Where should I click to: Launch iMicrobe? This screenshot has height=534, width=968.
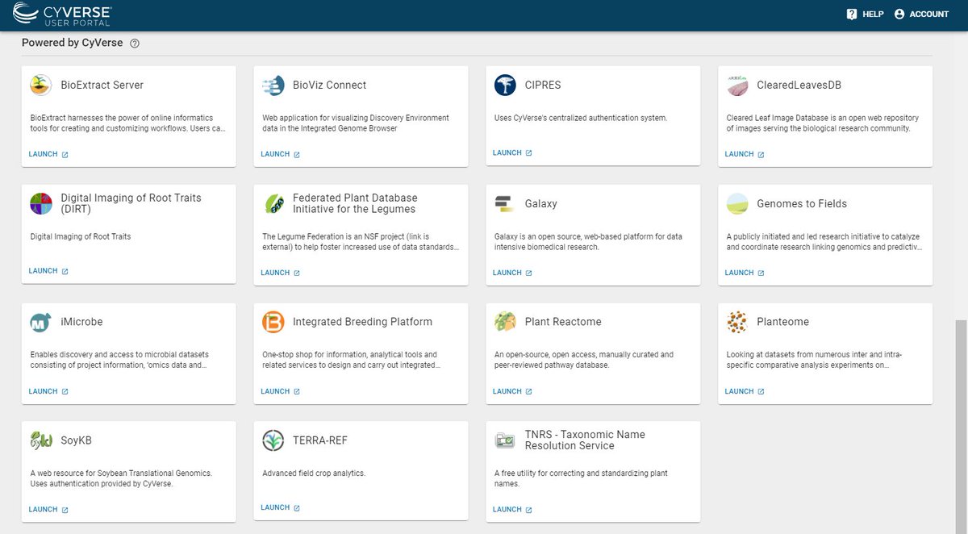(48, 391)
